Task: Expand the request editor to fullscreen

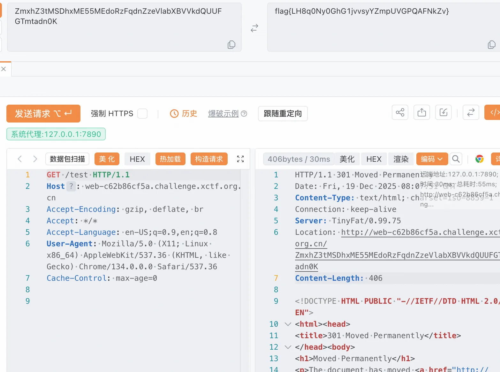Action: click(x=240, y=159)
